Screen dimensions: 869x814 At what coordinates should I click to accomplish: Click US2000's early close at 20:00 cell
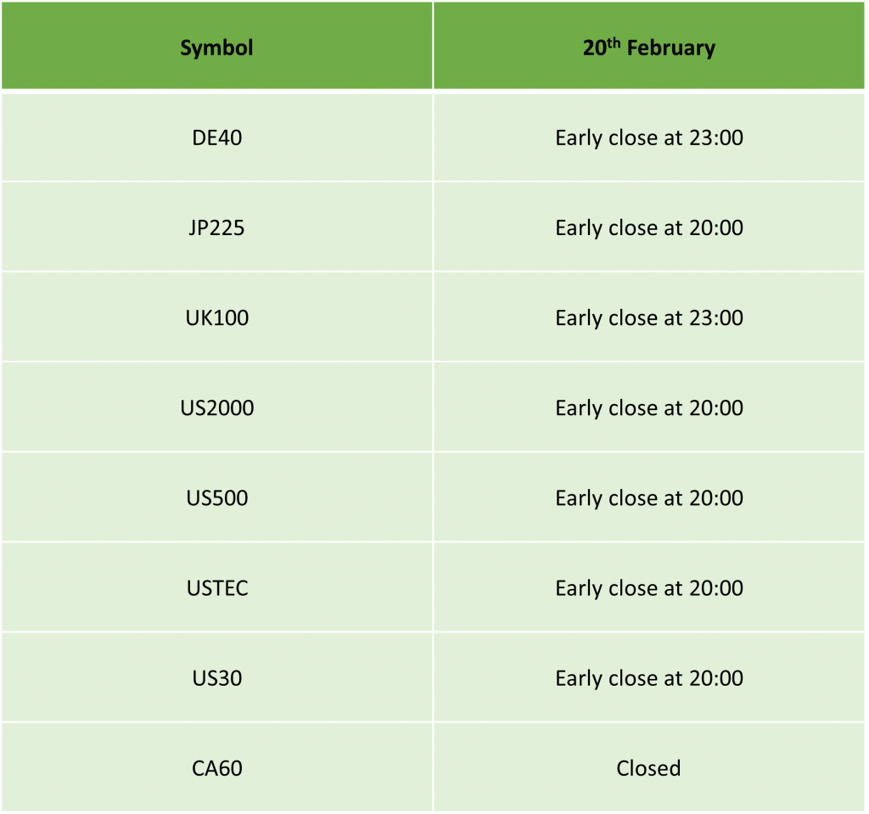tap(648, 407)
